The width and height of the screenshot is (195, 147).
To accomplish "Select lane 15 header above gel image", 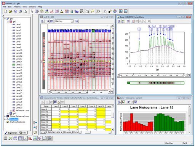I will 93,31.
